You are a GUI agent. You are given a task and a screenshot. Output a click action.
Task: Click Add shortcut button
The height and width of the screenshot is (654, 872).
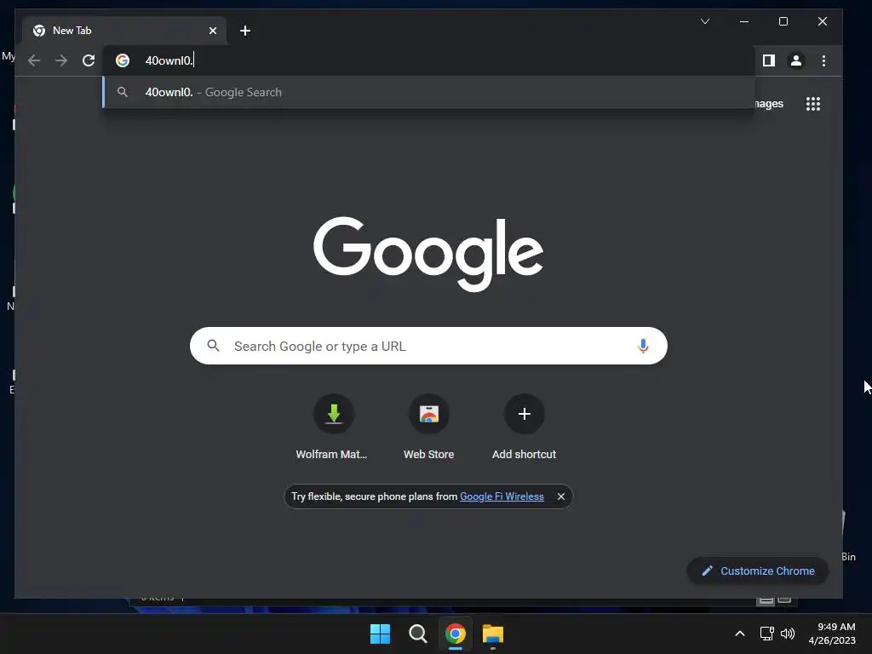point(524,428)
